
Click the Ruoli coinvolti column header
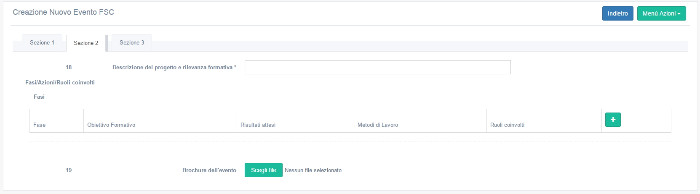click(x=507, y=125)
